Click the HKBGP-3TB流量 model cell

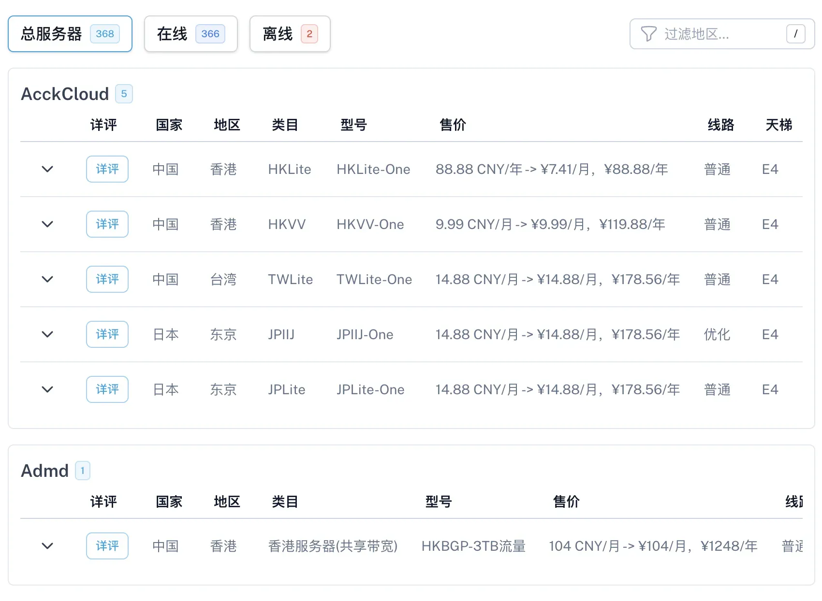(473, 546)
